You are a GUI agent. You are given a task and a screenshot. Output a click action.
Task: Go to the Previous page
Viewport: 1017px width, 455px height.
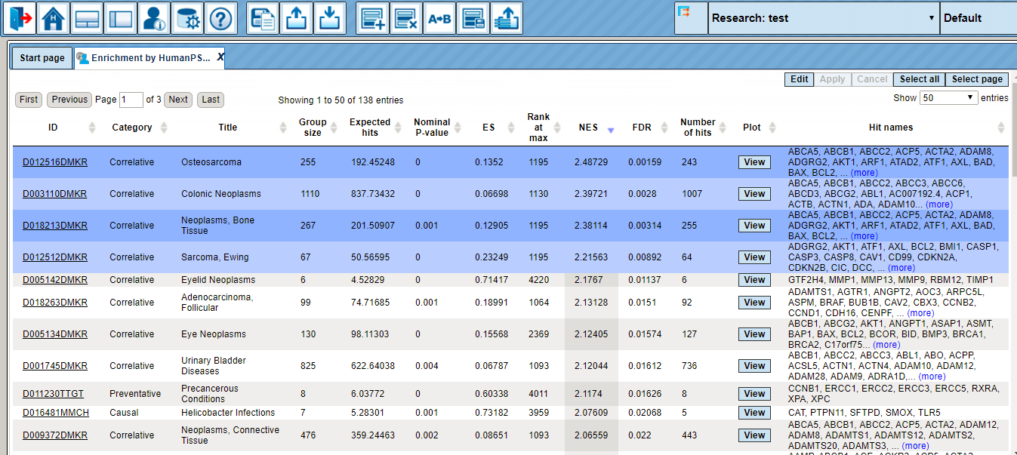tap(69, 100)
